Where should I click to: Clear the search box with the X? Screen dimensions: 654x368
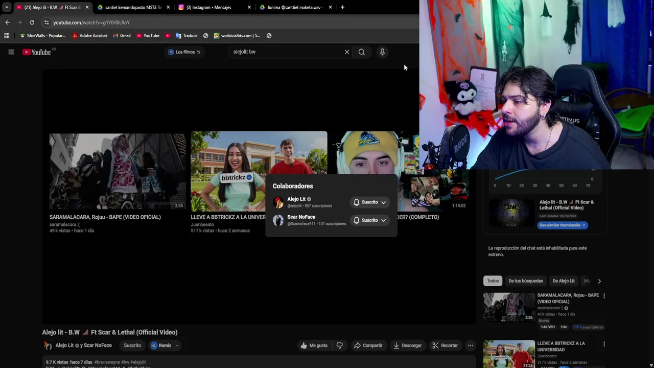click(x=347, y=52)
